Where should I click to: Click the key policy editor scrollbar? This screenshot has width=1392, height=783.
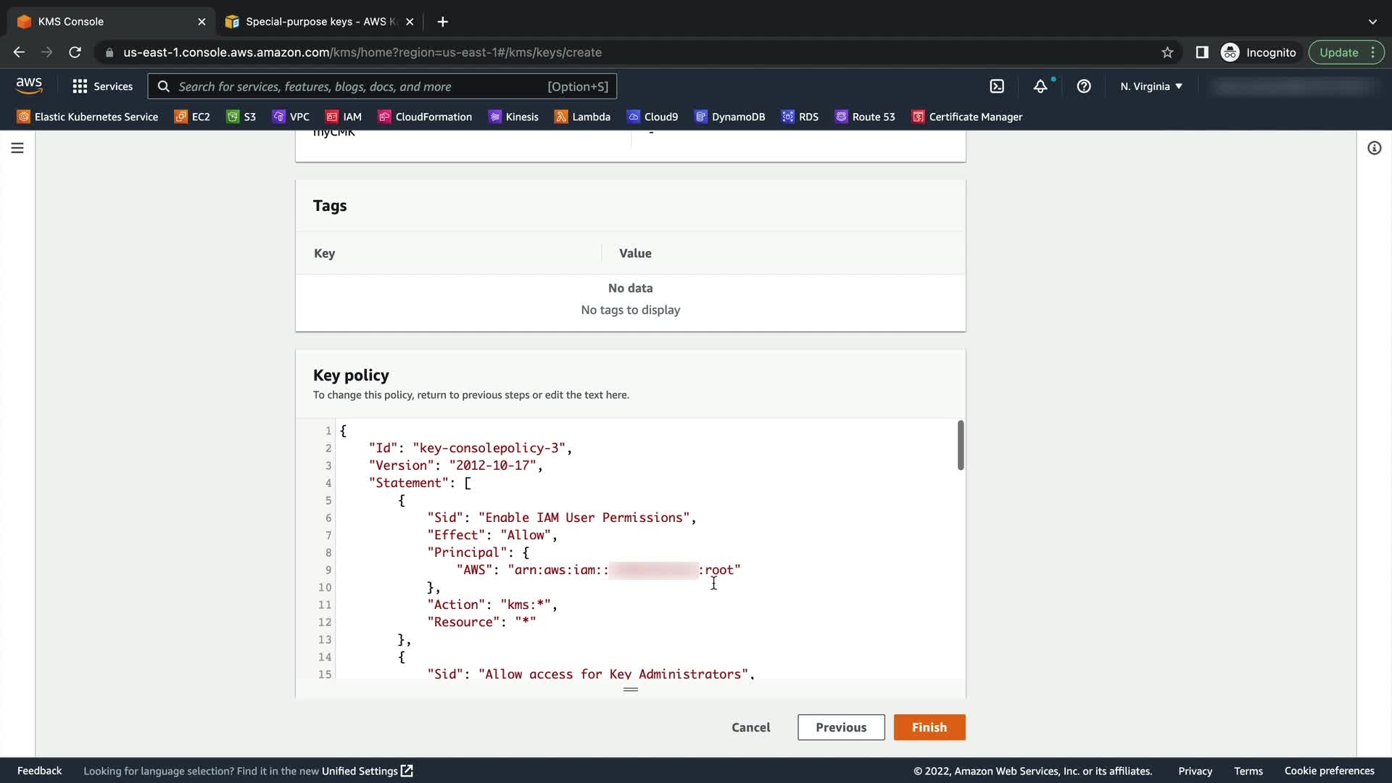point(961,445)
